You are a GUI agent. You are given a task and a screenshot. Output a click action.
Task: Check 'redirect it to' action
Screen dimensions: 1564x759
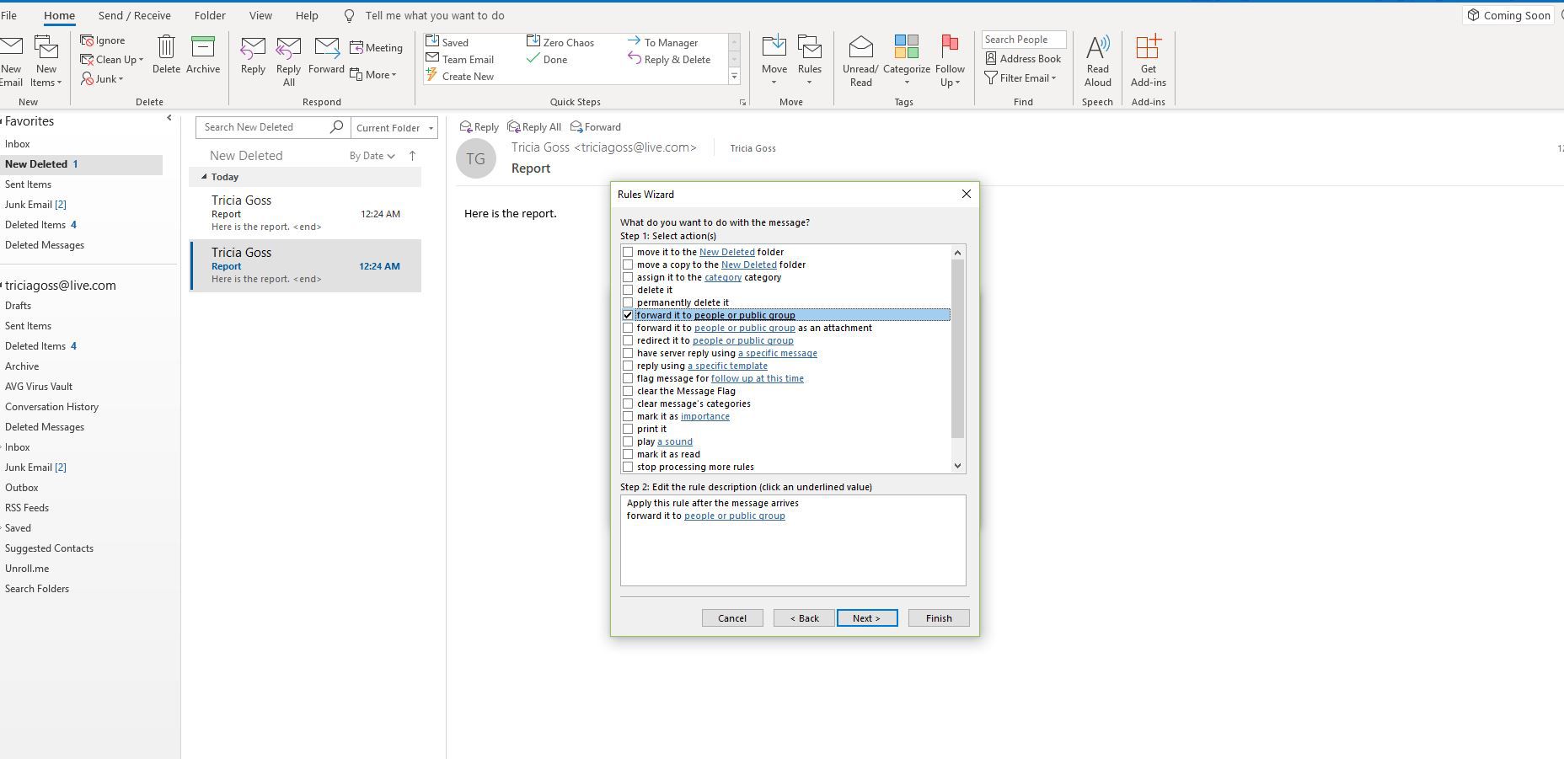[628, 340]
